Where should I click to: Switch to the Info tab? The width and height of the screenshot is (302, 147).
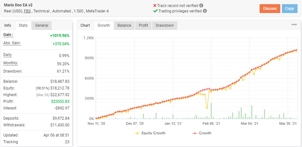point(8,25)
